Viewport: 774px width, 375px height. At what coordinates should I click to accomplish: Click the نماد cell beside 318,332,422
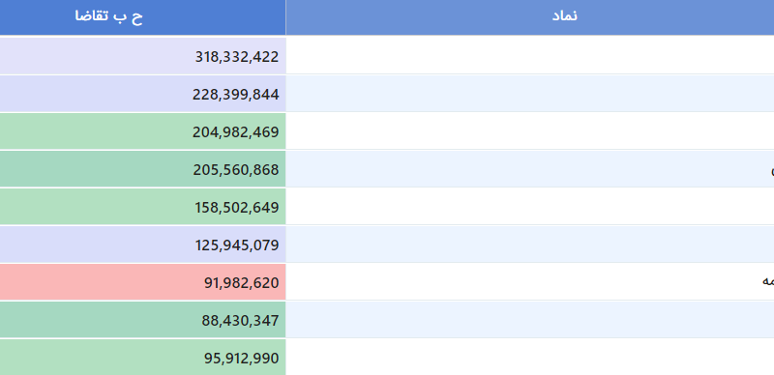tap(529, 55)
